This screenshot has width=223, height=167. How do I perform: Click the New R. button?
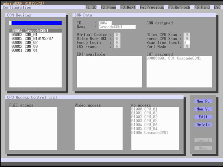tap(203, 101)
